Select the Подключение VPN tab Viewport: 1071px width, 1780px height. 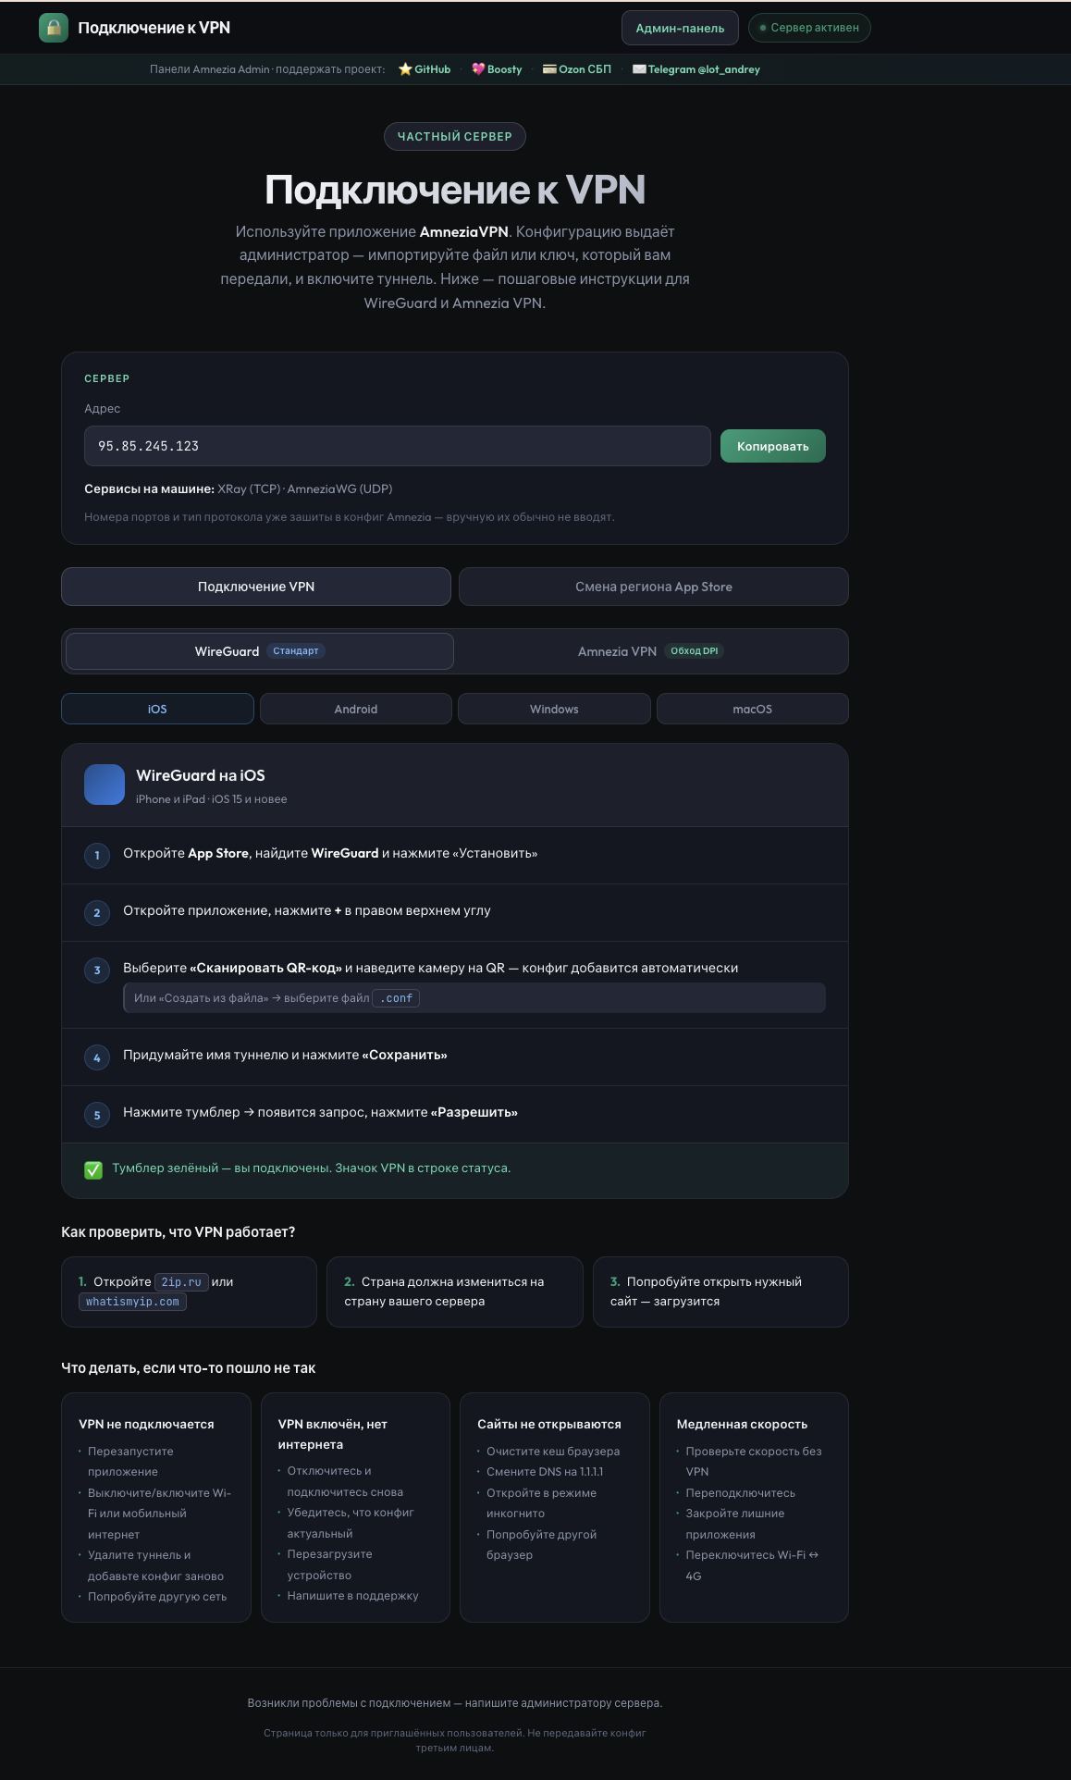coord(256,587)
